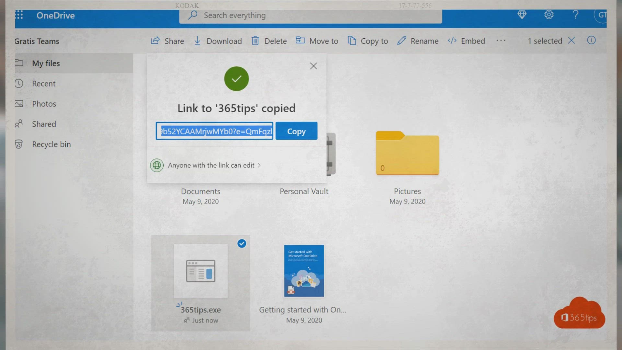This screenshot has width=622, height=350.
Task: Click the 365tips.exe file name
Action: 201,310
